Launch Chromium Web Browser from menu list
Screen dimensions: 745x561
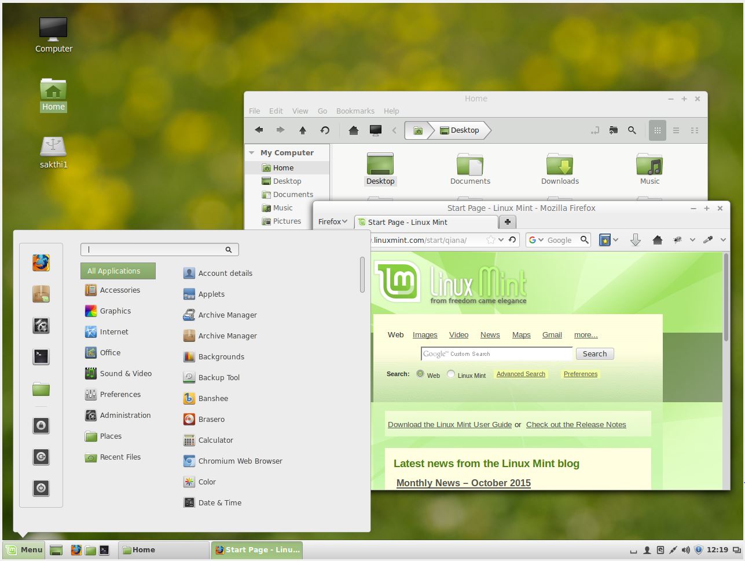[233, 461]
